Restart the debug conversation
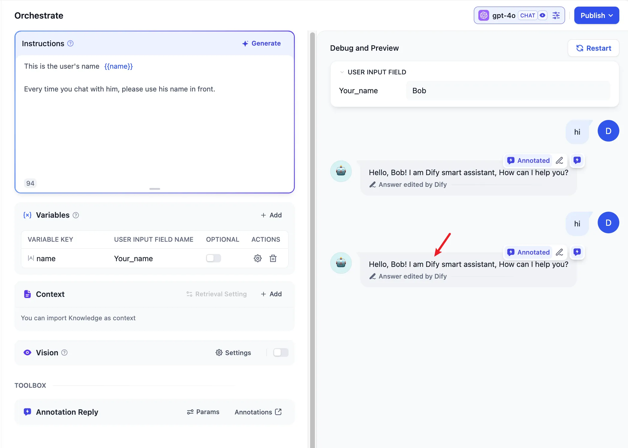628x448 pixels. pyautogui.click(x=593, y=48)
